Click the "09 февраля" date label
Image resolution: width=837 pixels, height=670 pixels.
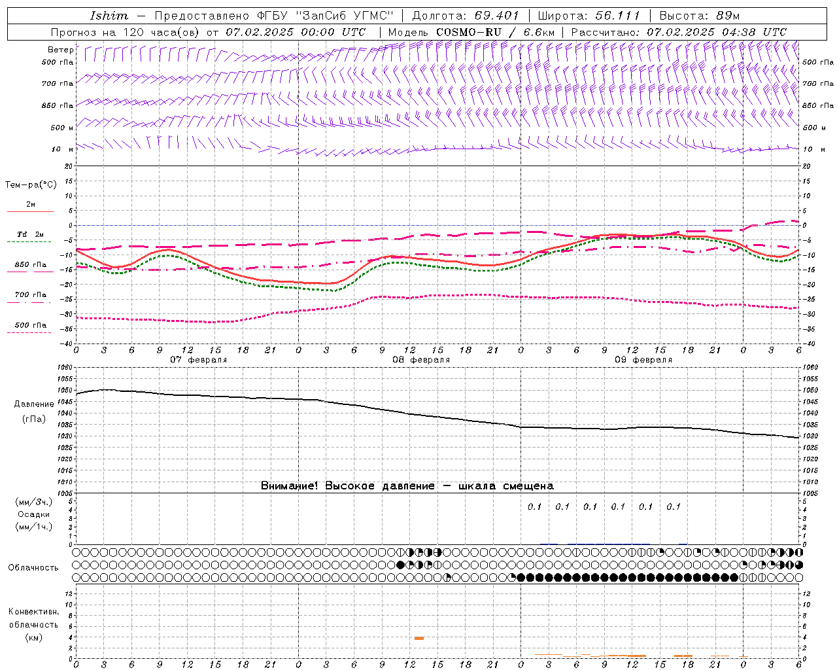pos(643,360)
